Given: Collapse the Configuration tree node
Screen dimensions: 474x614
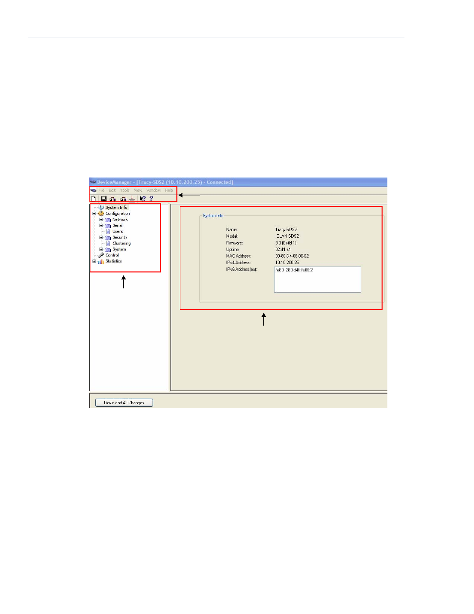Looking at the screenshot, I should pyautogui.click(x=94, y=214).
